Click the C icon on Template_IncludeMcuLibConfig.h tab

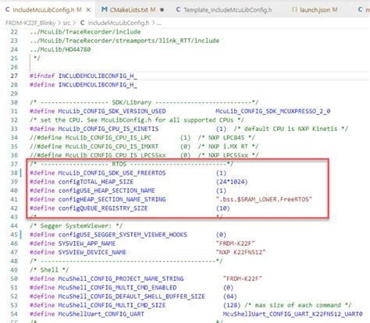pos(178,10)
